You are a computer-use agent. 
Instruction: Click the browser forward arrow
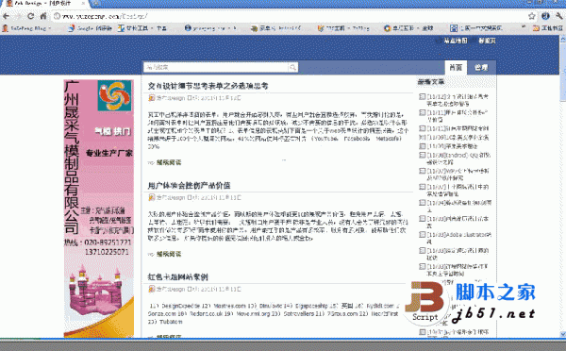coord(19,16)
